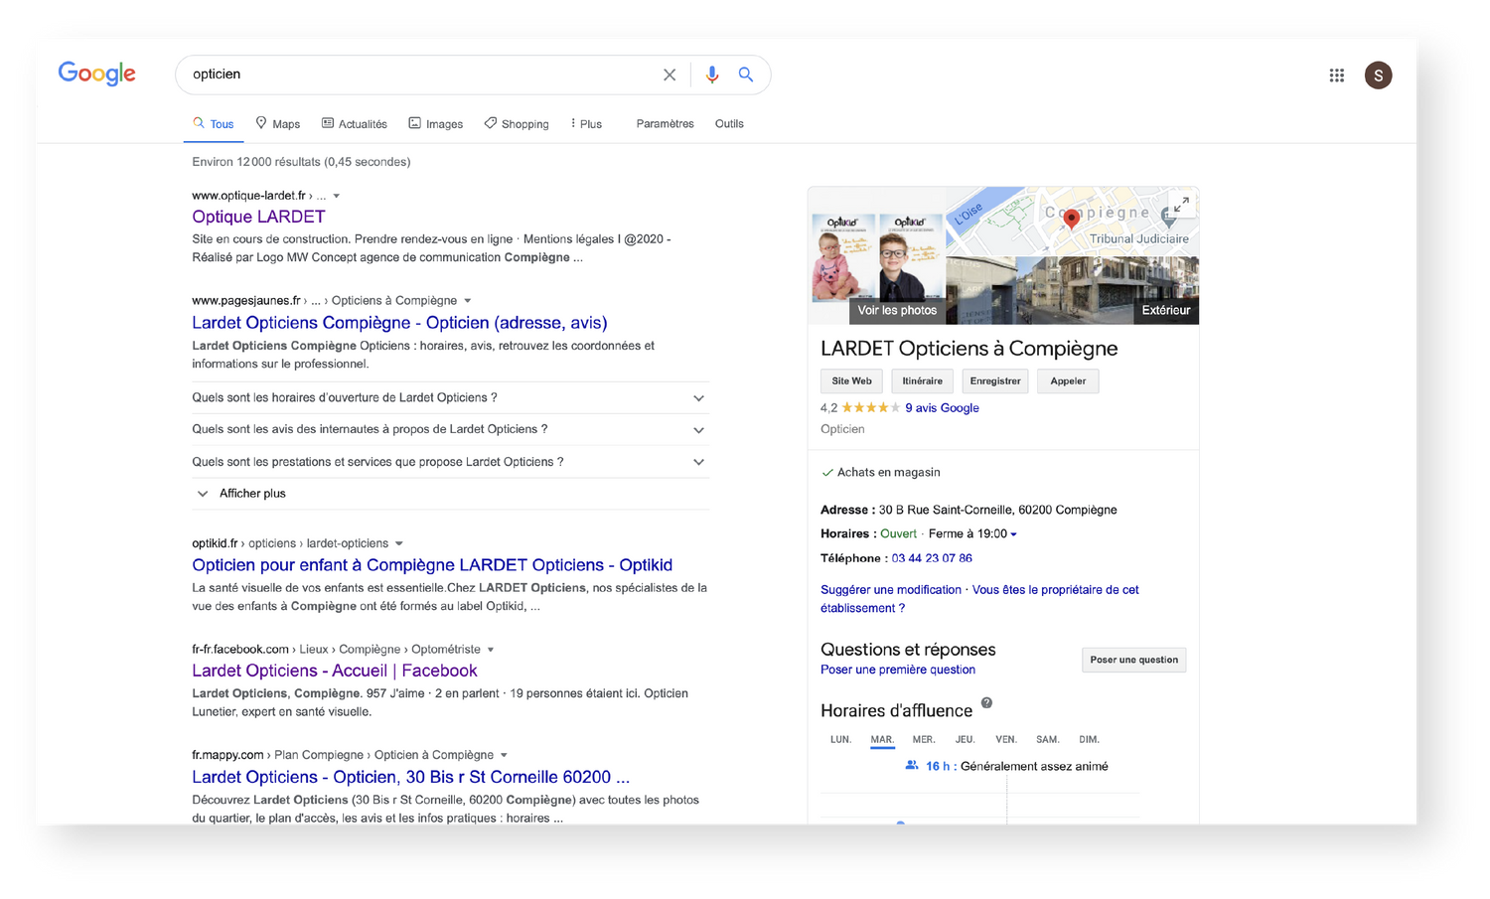This screenshot has width=1490, height=899.
Task: Open the Optique LARDET result link
Action: coord(258,217)
